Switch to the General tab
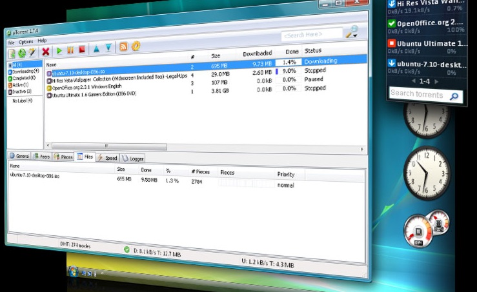 pyautogui.click(x=19, y=156)
